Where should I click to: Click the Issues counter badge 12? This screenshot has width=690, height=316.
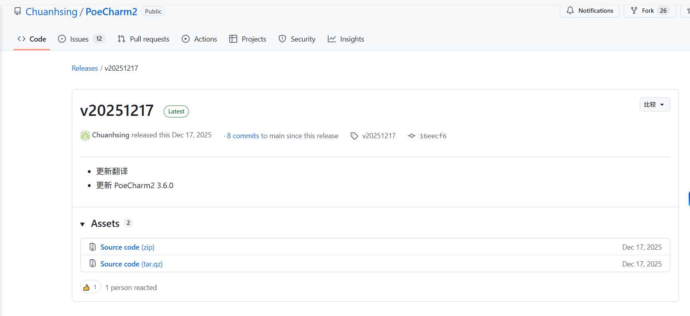99,39
